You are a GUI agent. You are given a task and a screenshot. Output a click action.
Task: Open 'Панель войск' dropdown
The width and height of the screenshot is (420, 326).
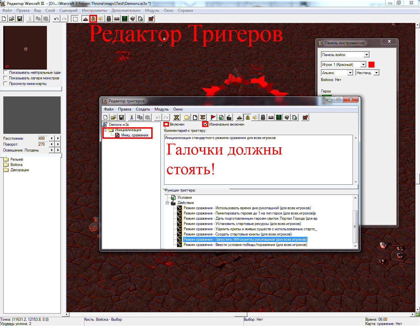tap(367, 55)
